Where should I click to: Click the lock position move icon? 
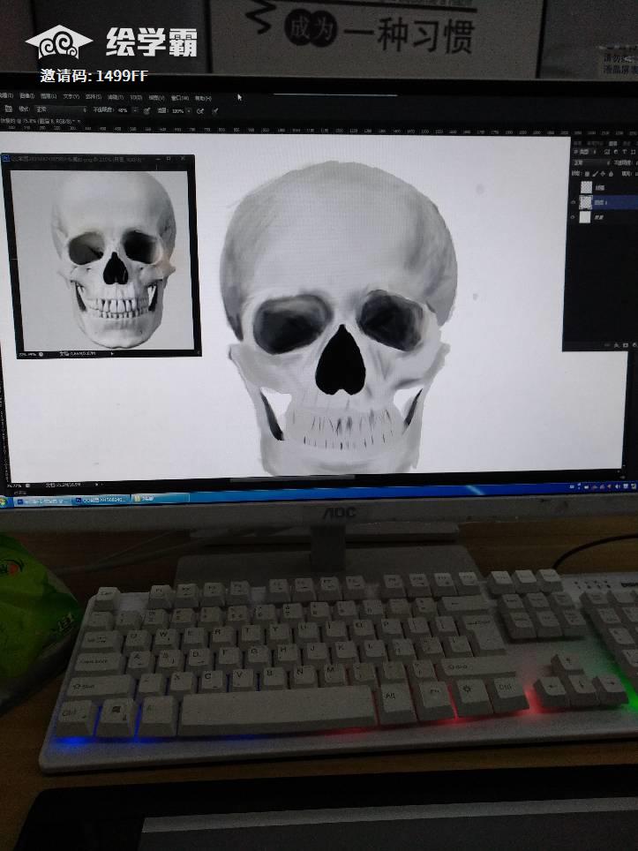point(604,174)
